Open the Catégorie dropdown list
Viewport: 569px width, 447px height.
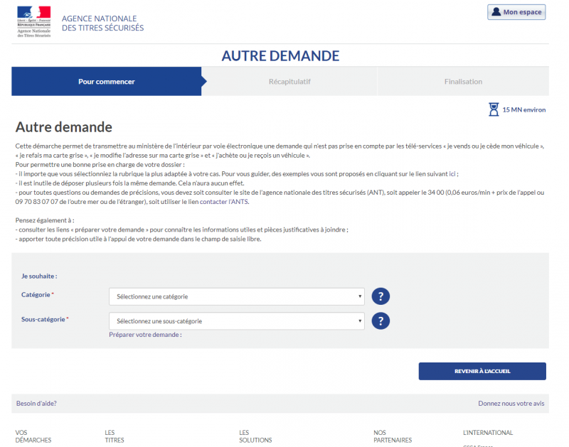pos(237,296)
